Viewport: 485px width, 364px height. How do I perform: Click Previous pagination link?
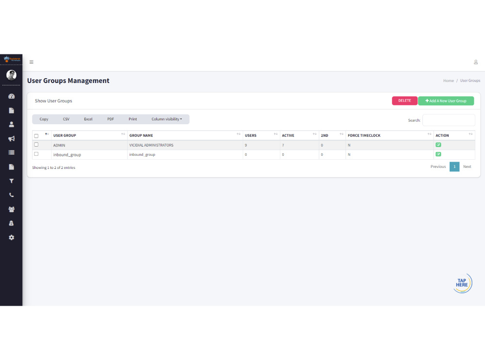click(x=438, y=166)
